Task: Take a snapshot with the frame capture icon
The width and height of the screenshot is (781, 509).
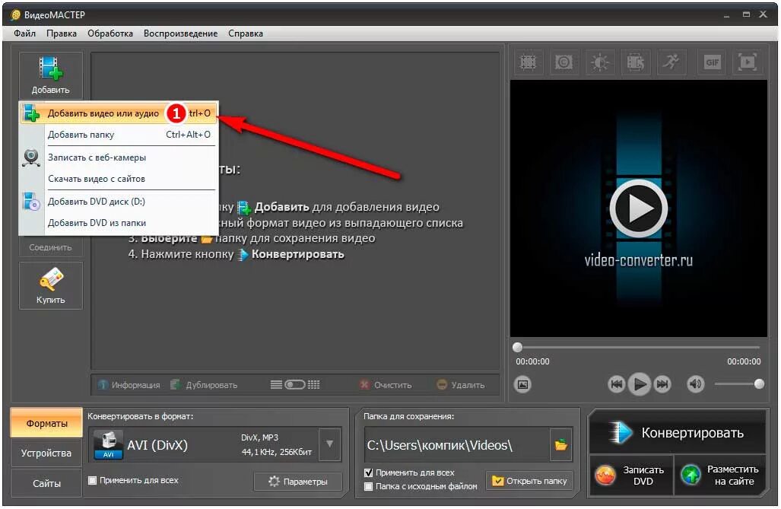Action: pyautogui.click(x=522, y=384)
